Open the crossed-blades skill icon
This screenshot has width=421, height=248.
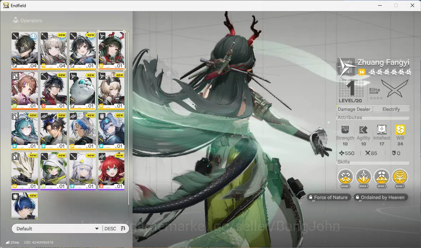pyautogui.click(x=345, y=177)
